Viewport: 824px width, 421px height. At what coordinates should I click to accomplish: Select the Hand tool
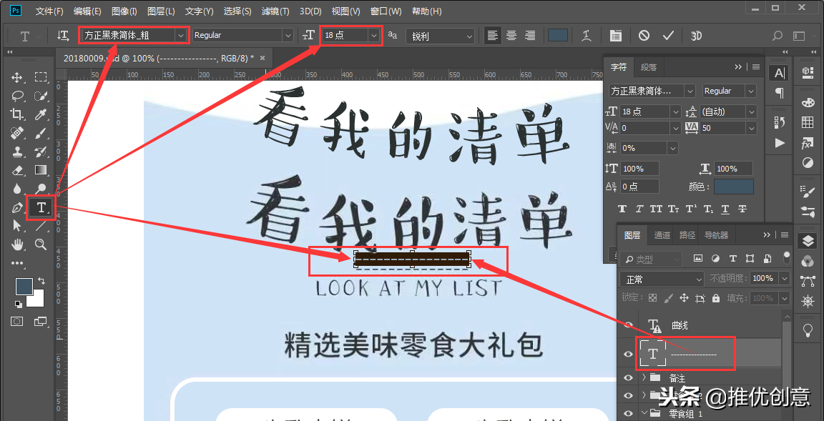tap(17, 244)
